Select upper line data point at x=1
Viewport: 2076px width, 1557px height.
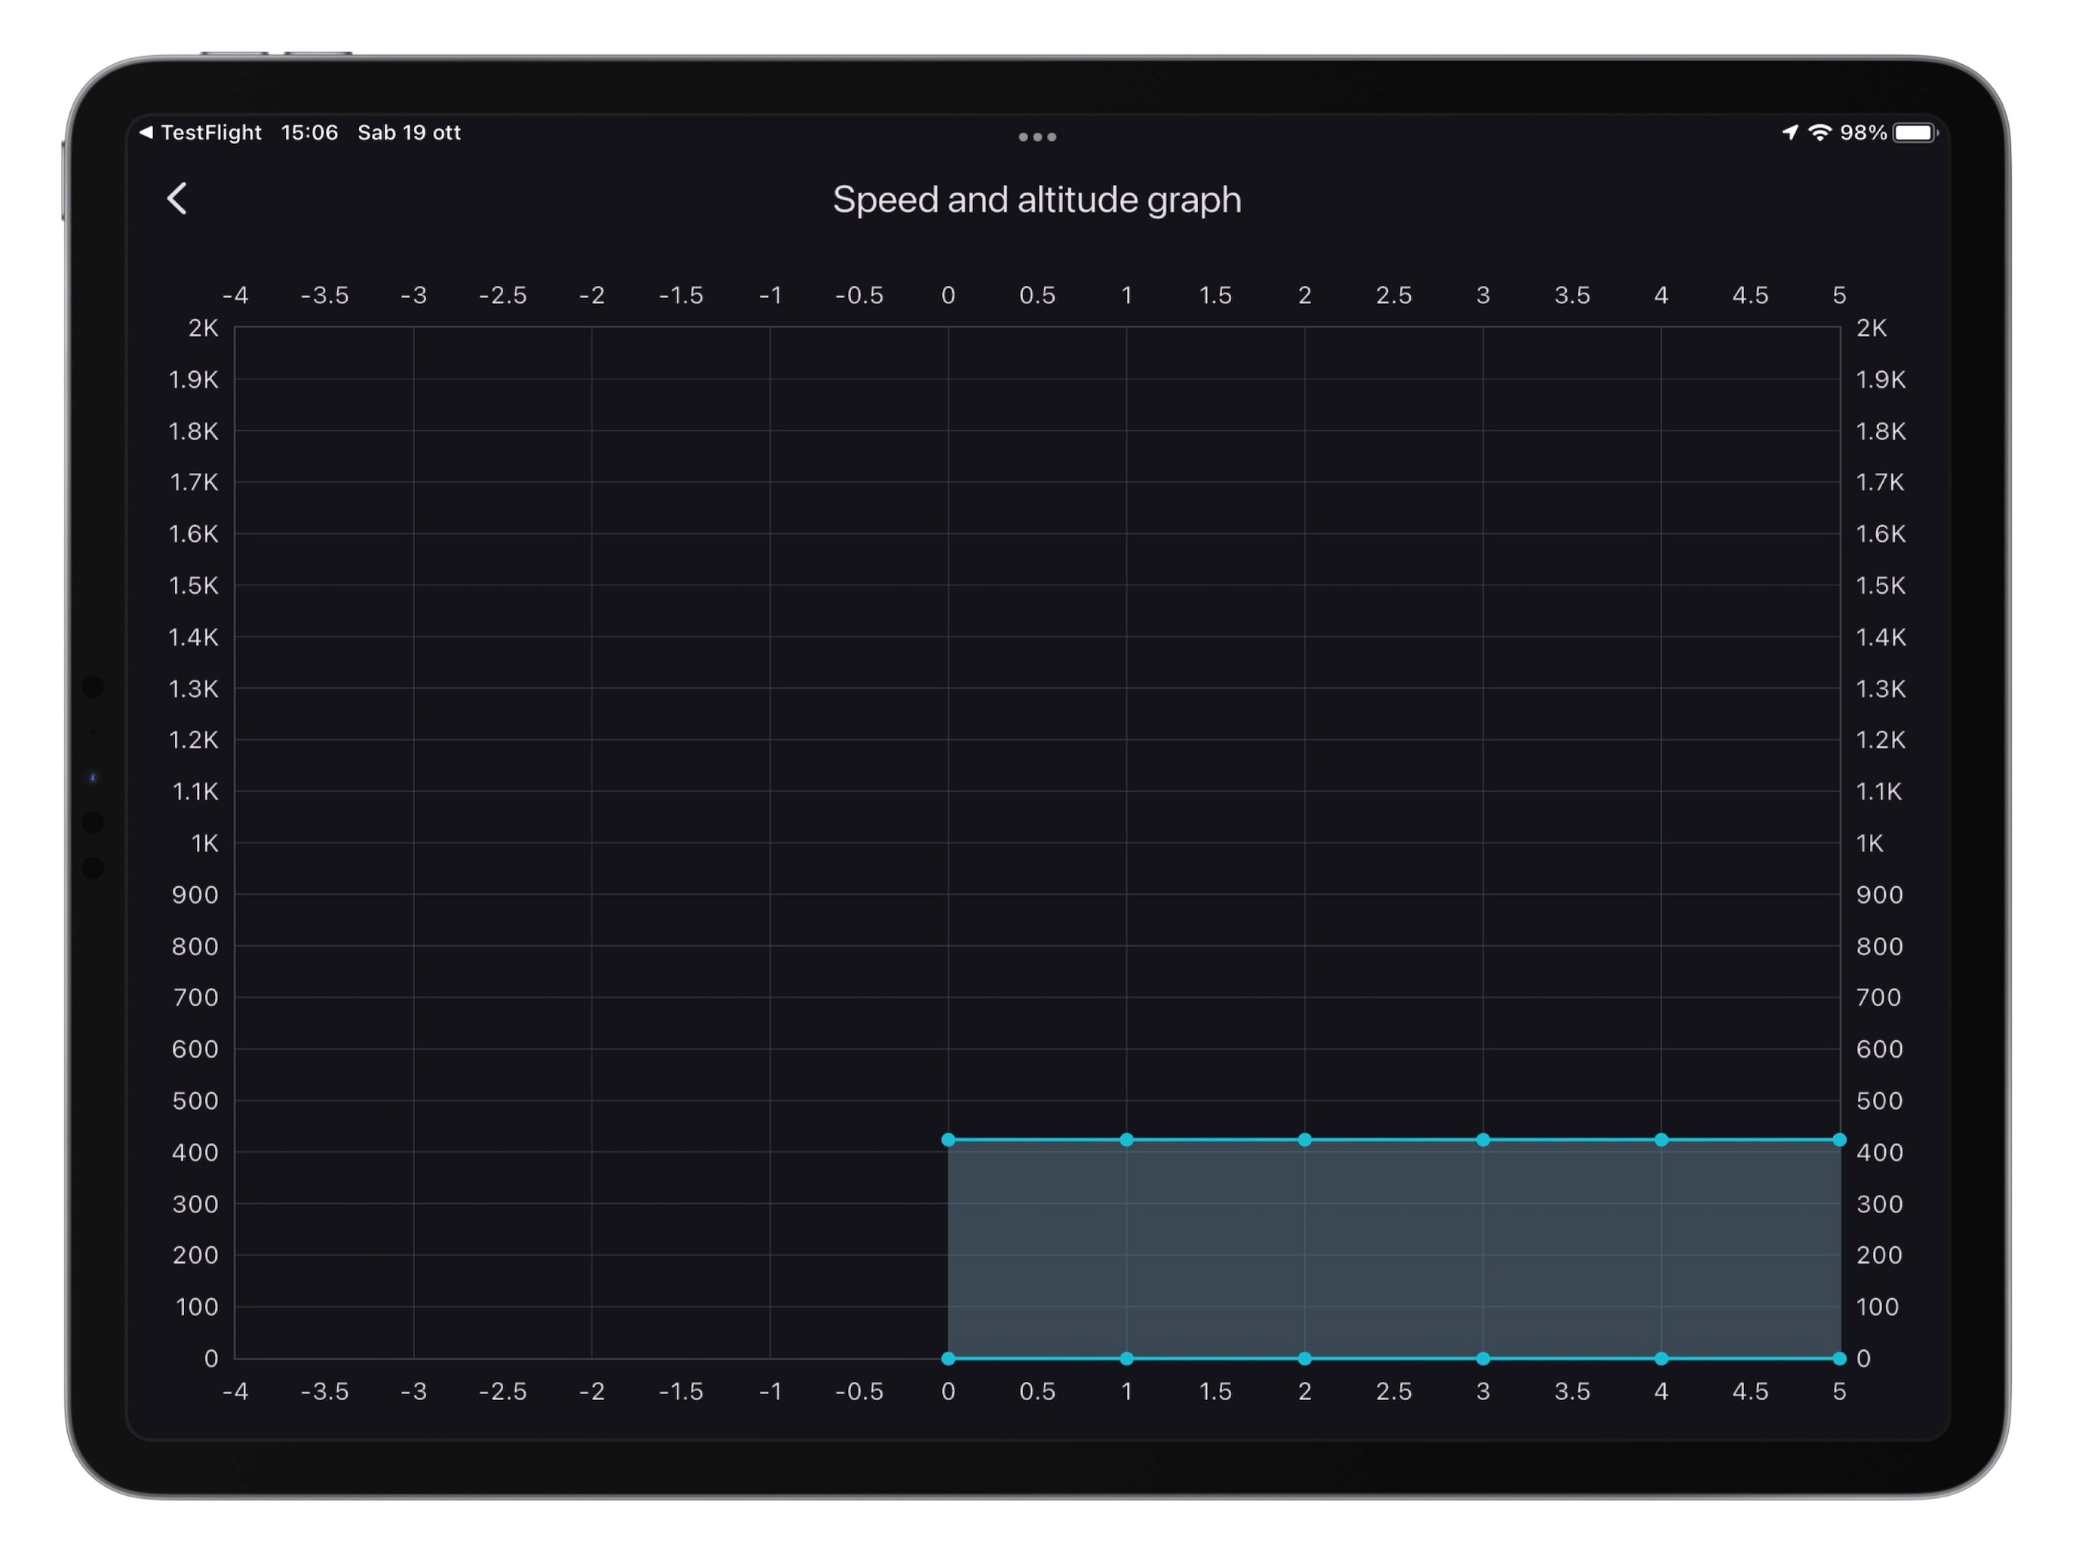tap(1126, 1139)
